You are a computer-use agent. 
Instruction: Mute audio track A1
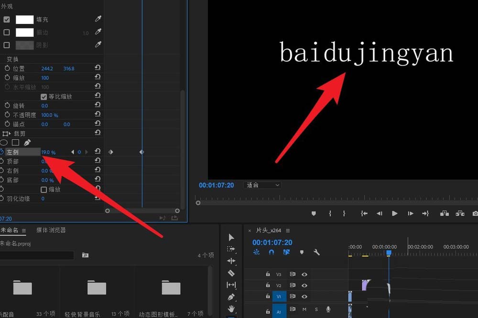pyautogui.click(x=304, y=309)
